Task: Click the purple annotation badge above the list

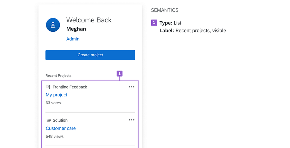Action: [x=120, y=74]
